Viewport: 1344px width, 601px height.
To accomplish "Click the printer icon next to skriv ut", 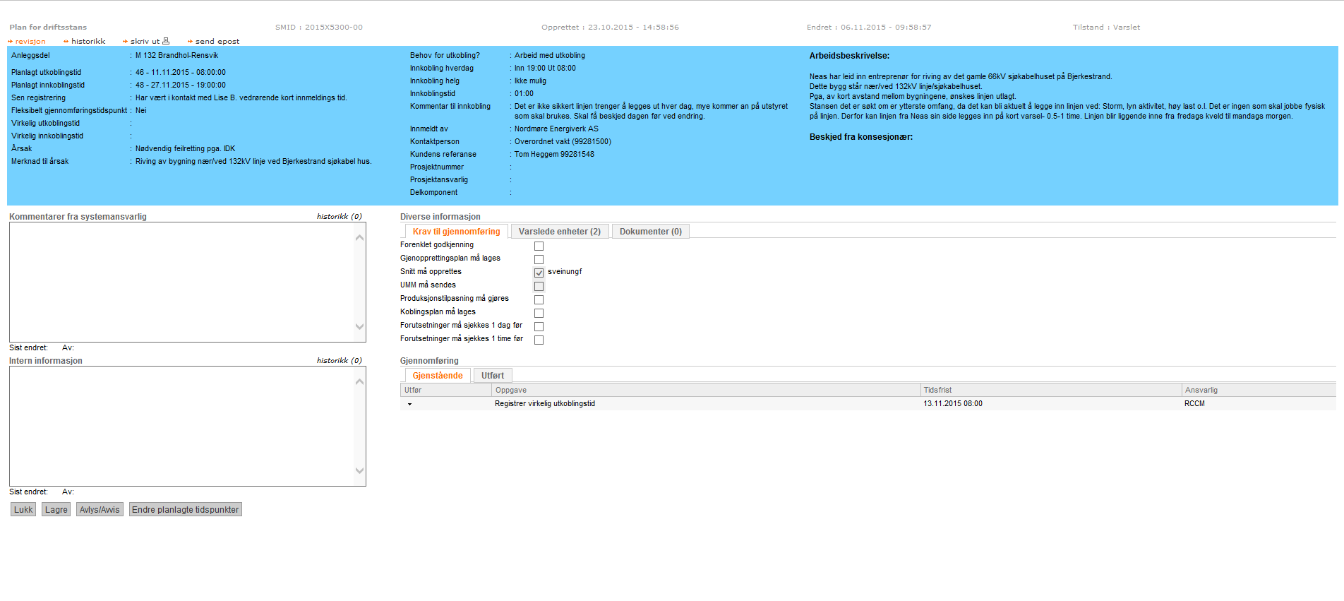I will [x=166, y=41].
